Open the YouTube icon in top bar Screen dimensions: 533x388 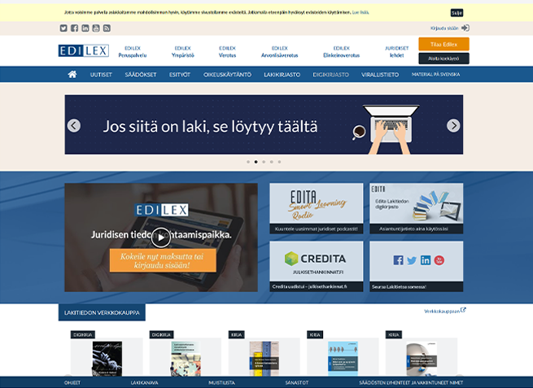pyautogui.click(x=96, y=28)
